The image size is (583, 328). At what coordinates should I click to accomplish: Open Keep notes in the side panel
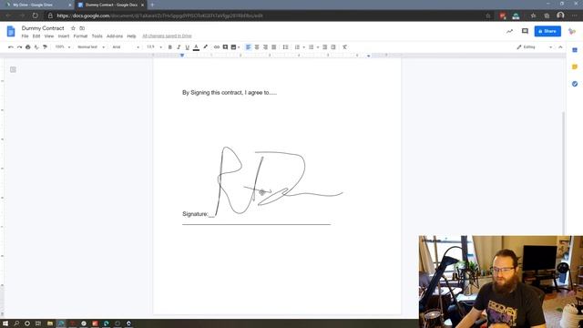[x=575, y=67]
